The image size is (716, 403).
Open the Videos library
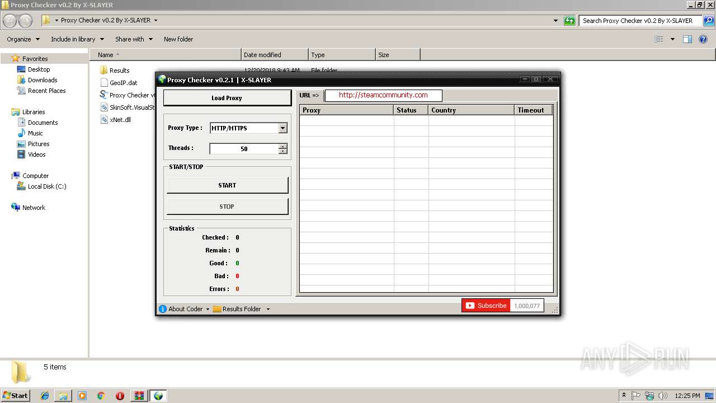click(x=37, y=154)
